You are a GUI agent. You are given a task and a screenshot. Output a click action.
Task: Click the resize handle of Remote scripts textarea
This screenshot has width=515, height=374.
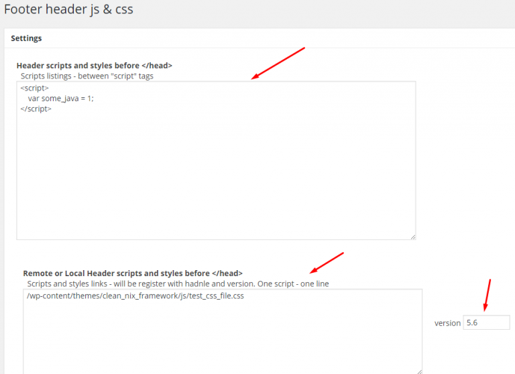[x=420, y=372]
